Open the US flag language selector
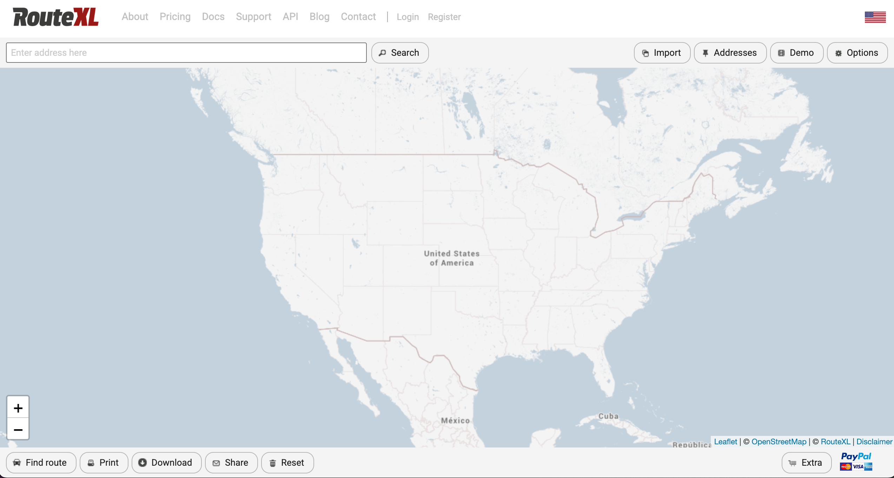The height and width of the screenshot is (478, 894). point(875,17)
